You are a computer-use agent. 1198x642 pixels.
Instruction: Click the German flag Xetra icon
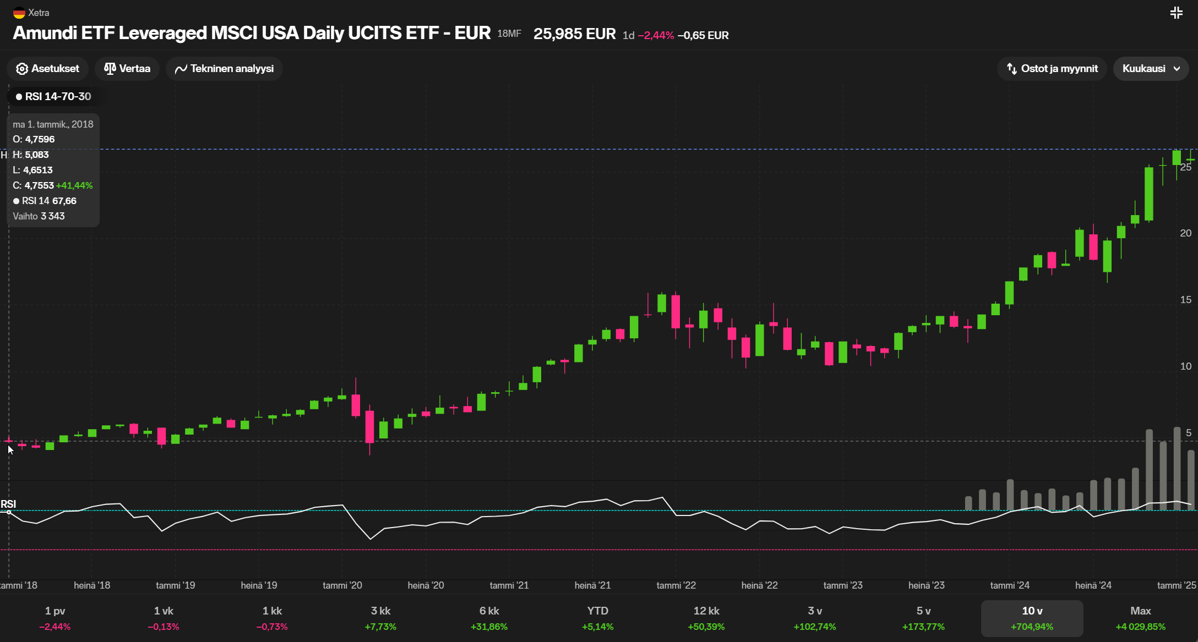click(19, 13)
